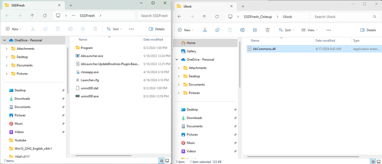Viewport: 382px width, 164px height.
Task: Click the Copy icon in Ulock toolbar
Action: tap(217, 30)
